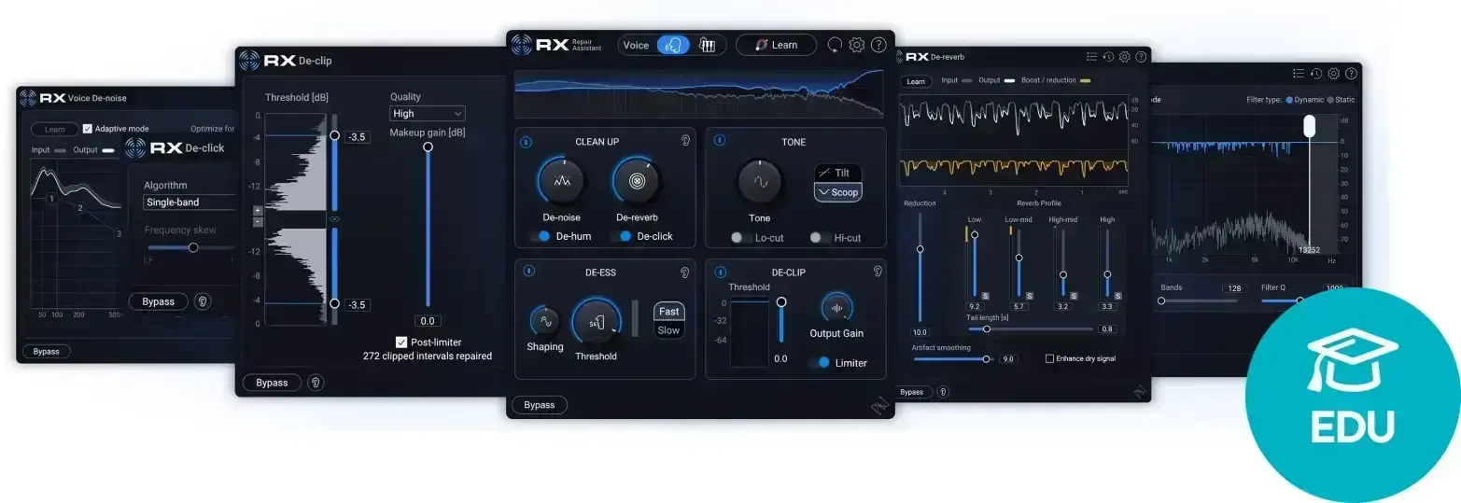Toggle the De-hum switch
The height and width of the screenshot is (503, 1461).
[x=541, y=237]
